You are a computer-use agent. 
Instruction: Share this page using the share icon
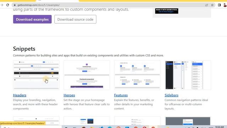[206, 5]
